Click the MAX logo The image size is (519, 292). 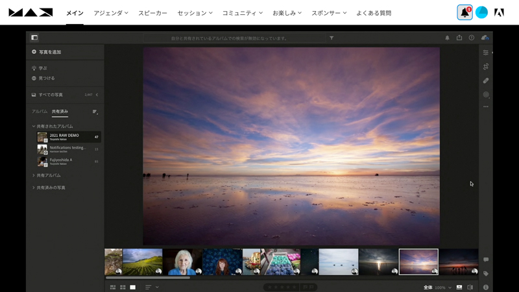pyautogui.click(x=30, y=12)
